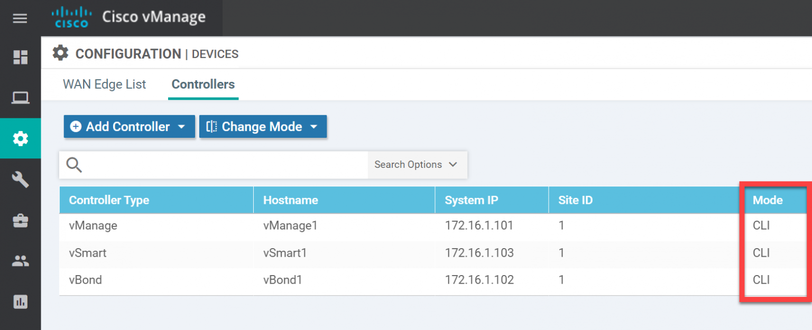Select the vSmart1 table row
Viewport: 812px width, 330px height.
pos(286,252)
